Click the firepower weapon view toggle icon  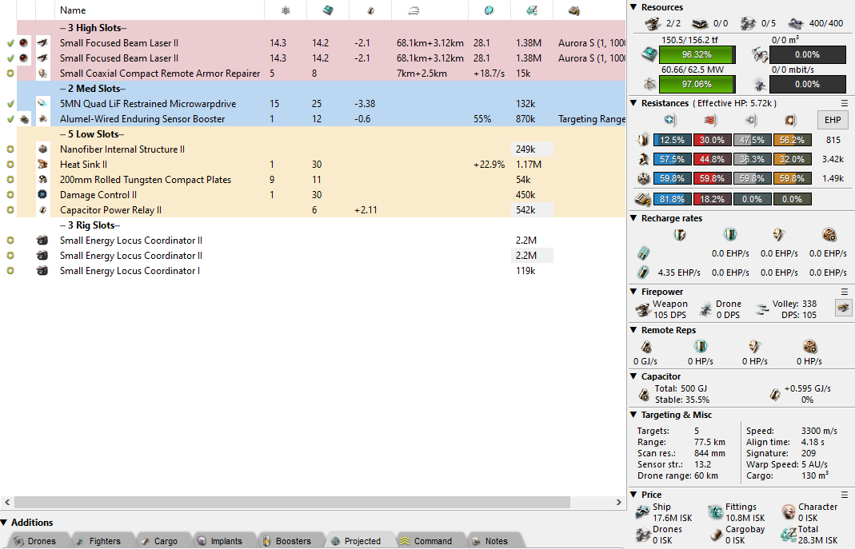tap(842, 307)
